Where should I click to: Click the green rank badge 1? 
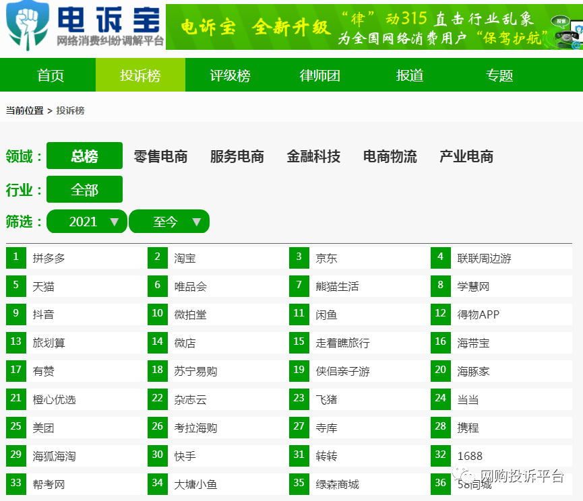coord(16,258)
